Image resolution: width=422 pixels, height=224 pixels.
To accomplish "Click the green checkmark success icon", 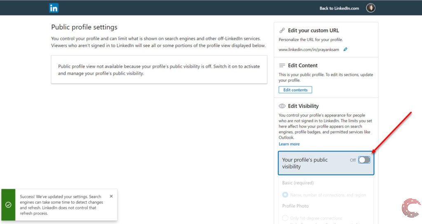I will [8, 205].
